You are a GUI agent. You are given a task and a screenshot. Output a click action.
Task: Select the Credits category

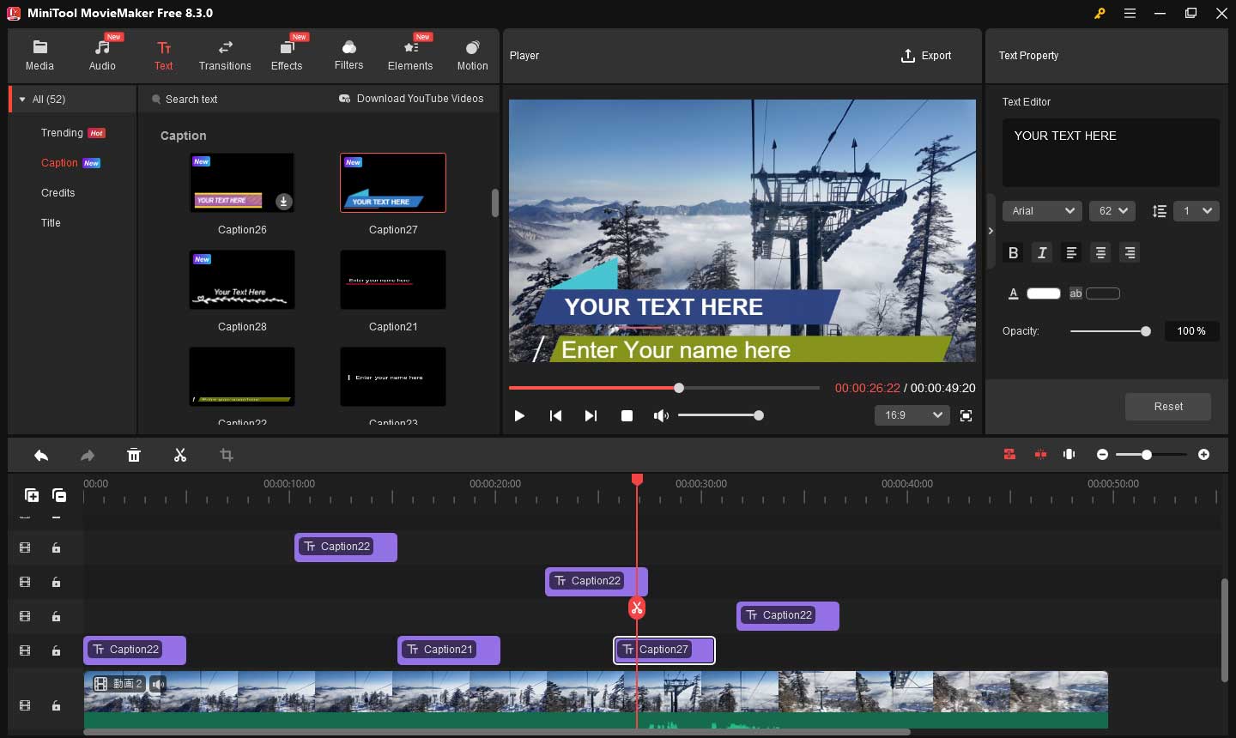tap(58, 193)
